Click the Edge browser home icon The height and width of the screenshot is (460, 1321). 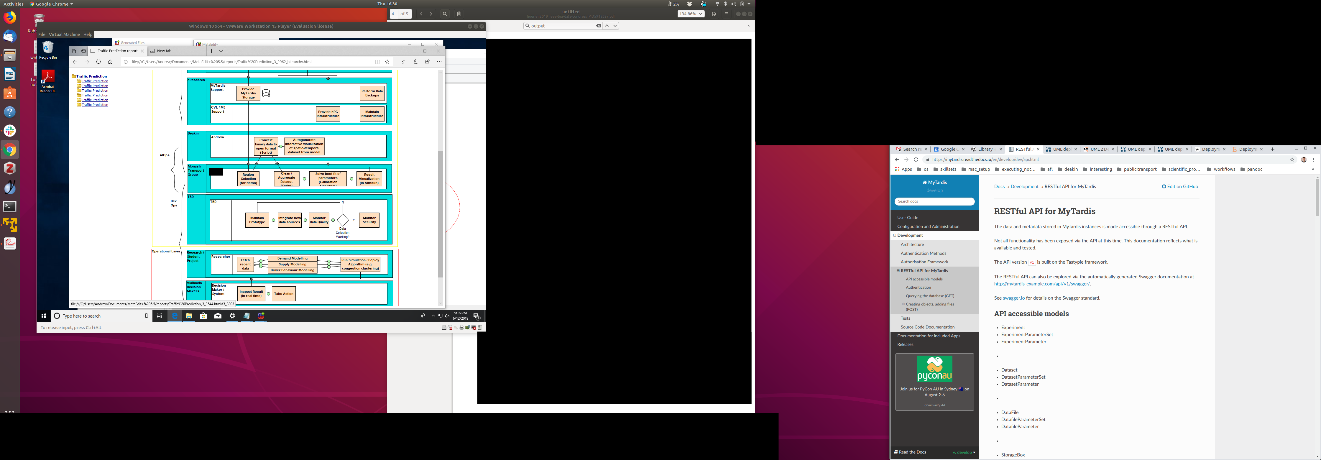click(110, 62)
